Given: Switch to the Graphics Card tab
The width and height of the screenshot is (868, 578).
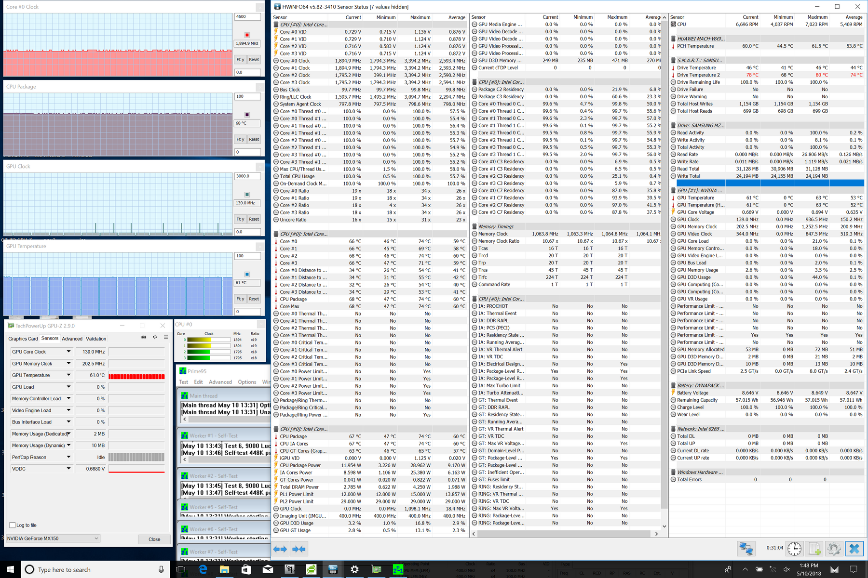Looking at the screenshot, I should click(x=23, y=339).
